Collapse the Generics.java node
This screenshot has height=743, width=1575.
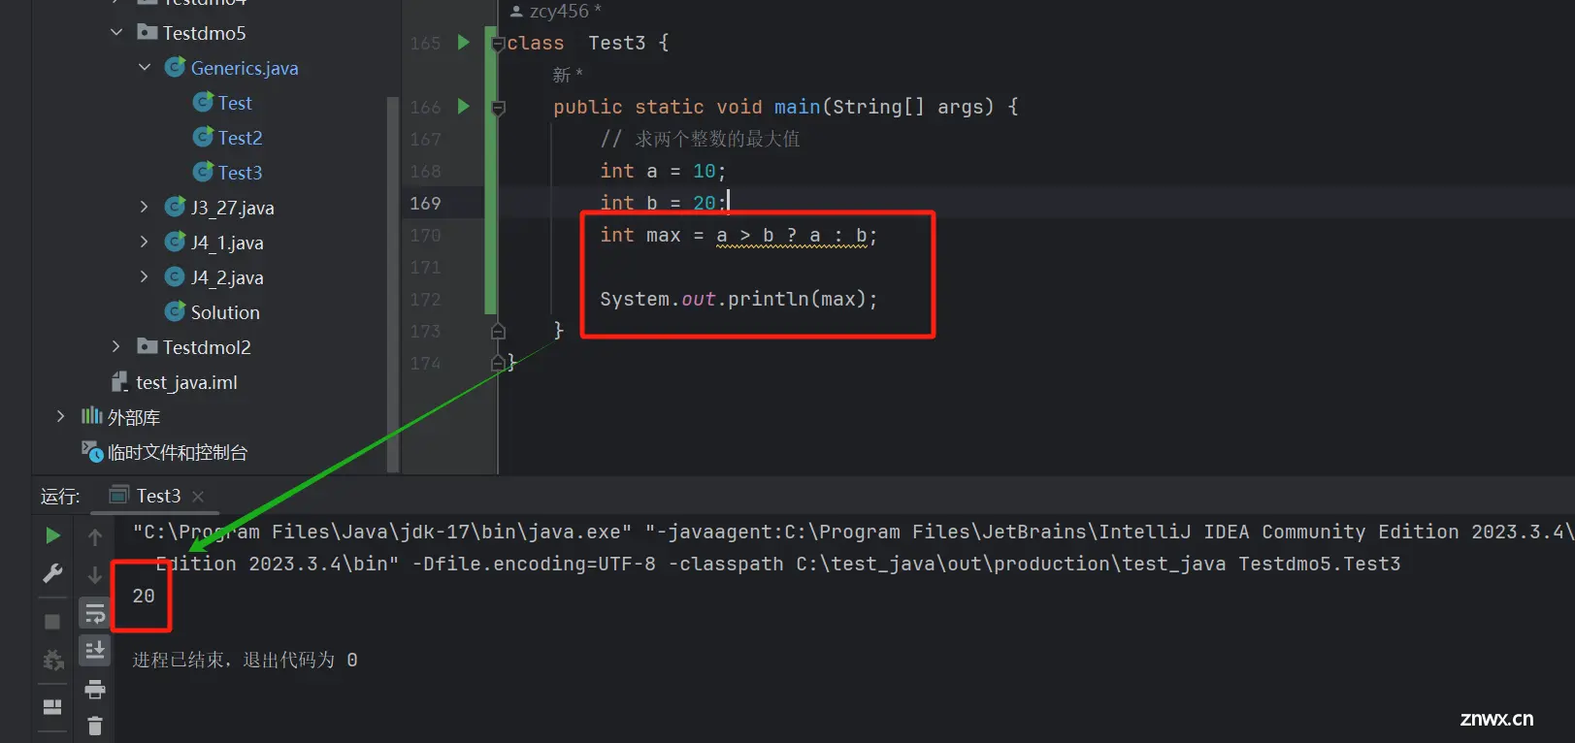[x=145, y=67]
